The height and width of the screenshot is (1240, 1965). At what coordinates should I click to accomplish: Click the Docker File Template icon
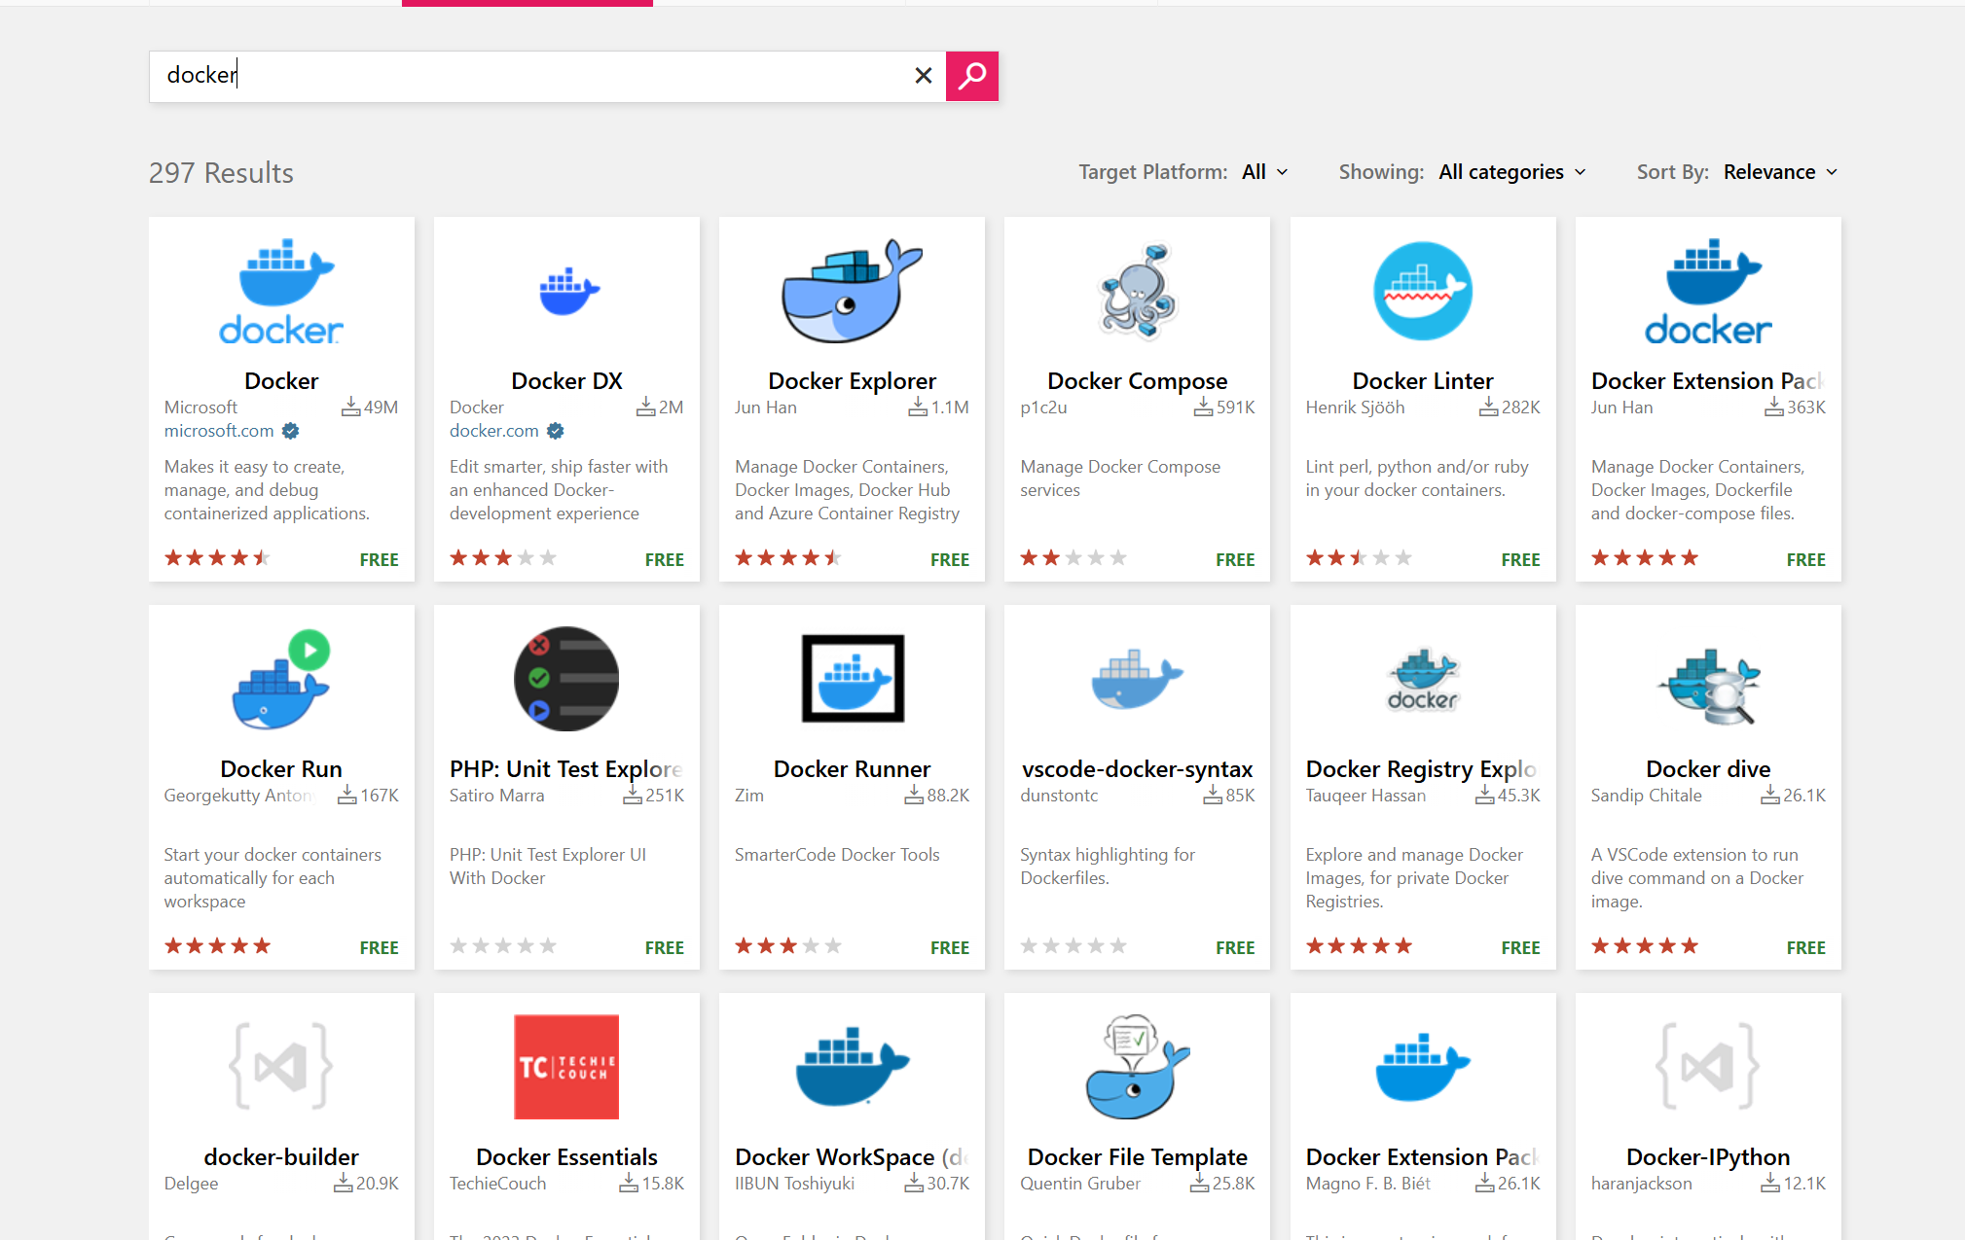1137,1067
